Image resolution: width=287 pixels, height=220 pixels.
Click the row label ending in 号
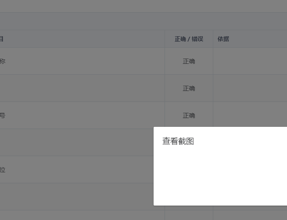(x=3, y=115)
